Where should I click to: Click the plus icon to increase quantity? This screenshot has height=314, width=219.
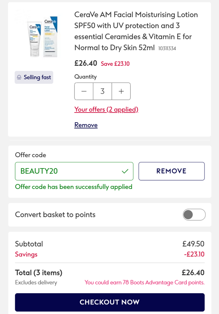pyautogui.click(x=121, y=91)
